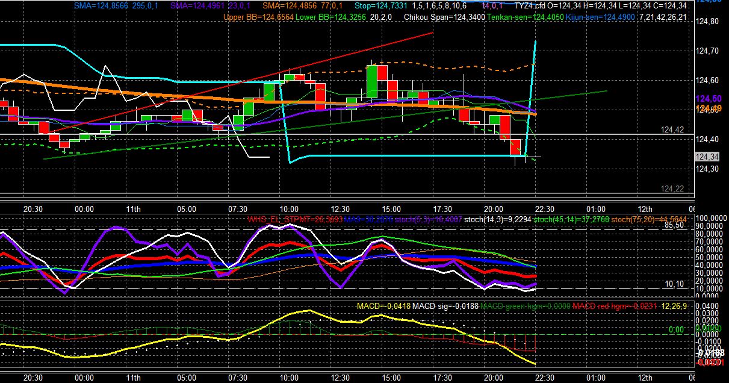
Task: Select the Upper BB=124,6564 label
Action: pos(258,17)
